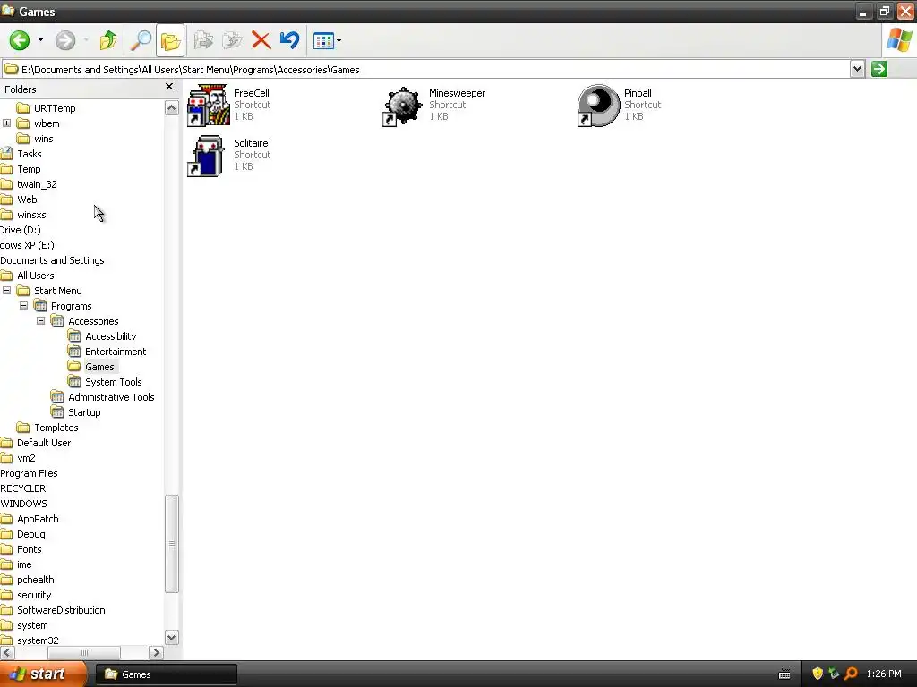
Task: Collapse the Programs tree node
Action: pos(23,306)
